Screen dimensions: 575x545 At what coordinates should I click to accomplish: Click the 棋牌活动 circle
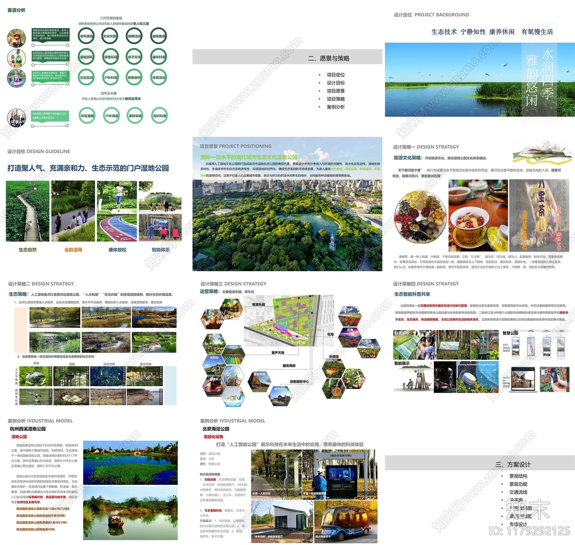[x=134, y=36]
